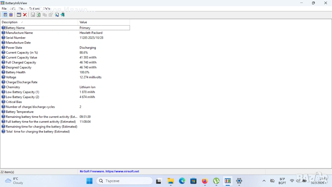Click the red X Clear Log icon
This screenshot has height=187, width=332.
[25, 15]
